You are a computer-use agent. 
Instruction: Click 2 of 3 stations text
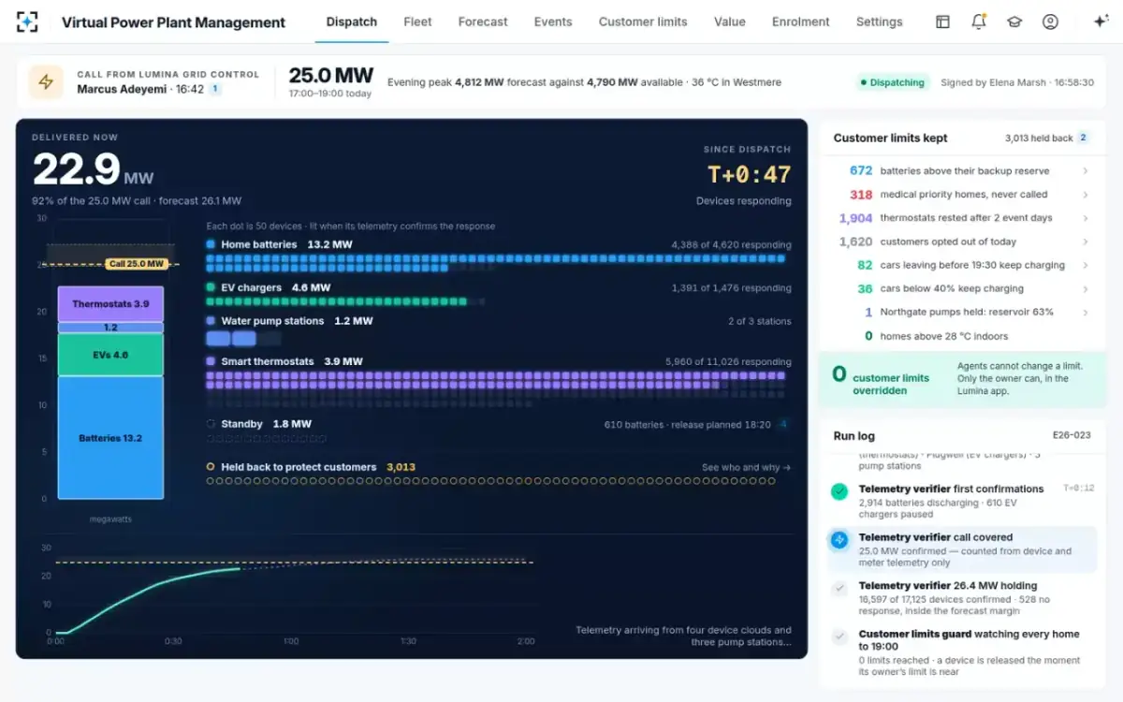759,321
